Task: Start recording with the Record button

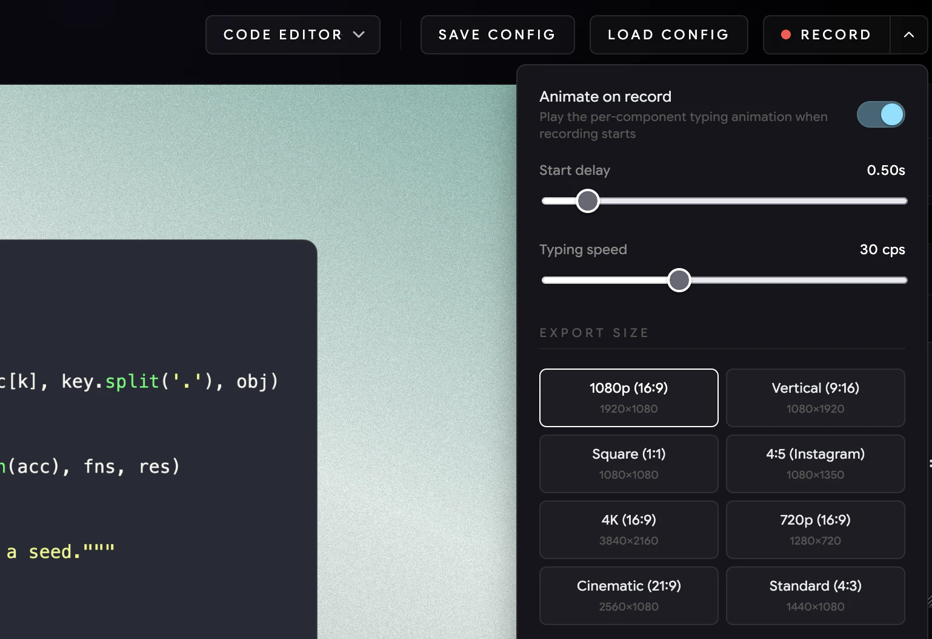Action: [827, 35]
